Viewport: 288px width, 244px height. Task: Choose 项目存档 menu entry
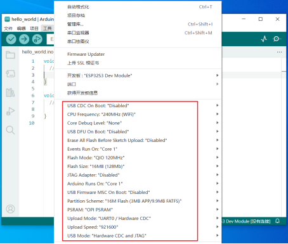138,15
